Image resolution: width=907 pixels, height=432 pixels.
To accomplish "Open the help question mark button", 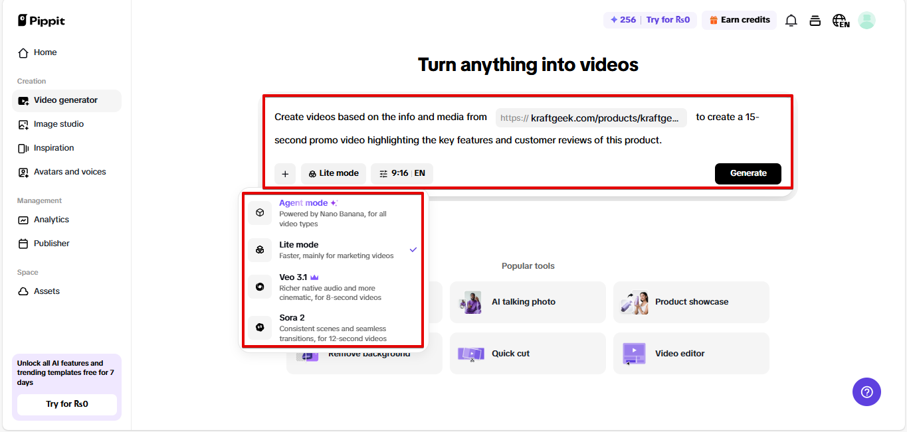I will 866,392.
